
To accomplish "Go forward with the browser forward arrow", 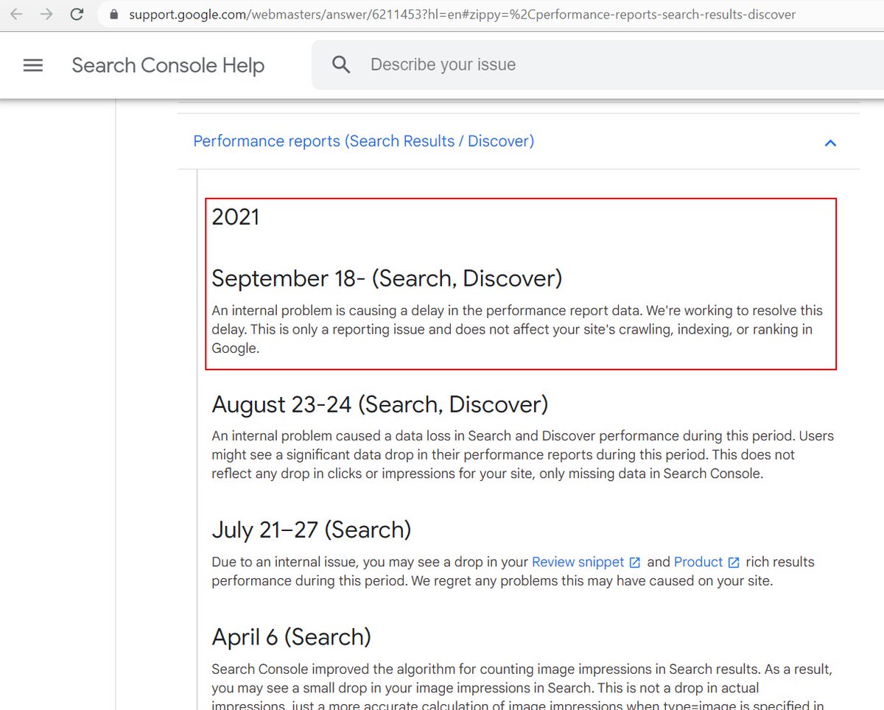I will [46, 14].
